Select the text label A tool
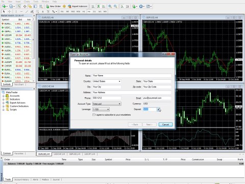245x184 pixels. click(x=43, y=11)
